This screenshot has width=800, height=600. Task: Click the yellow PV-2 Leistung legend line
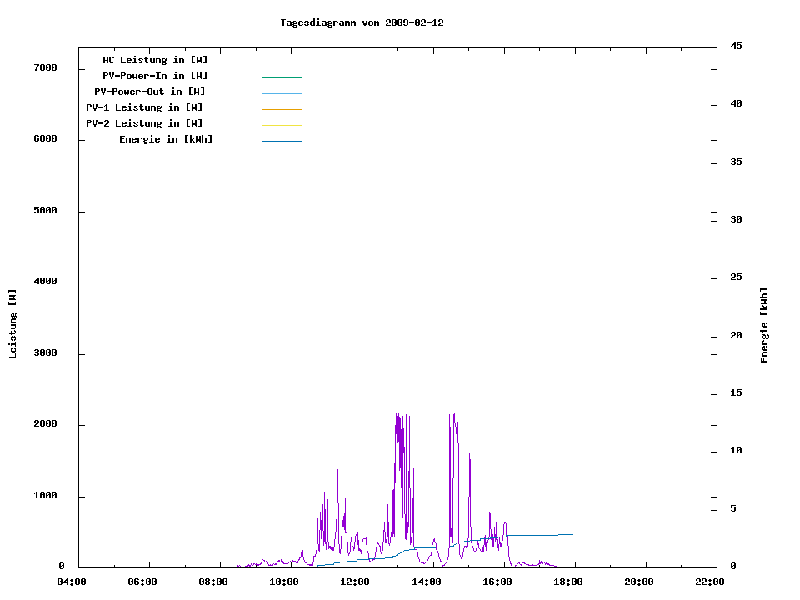pos(281,125)
